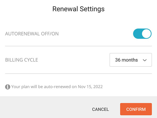Click the "Your plan will be auto-renewed" notice text

[x=44, y=87]
